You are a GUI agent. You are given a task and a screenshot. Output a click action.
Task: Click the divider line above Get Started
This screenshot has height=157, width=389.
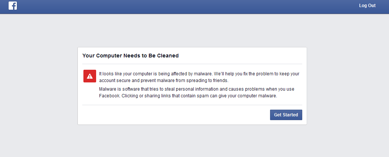[x=192, y=105]
